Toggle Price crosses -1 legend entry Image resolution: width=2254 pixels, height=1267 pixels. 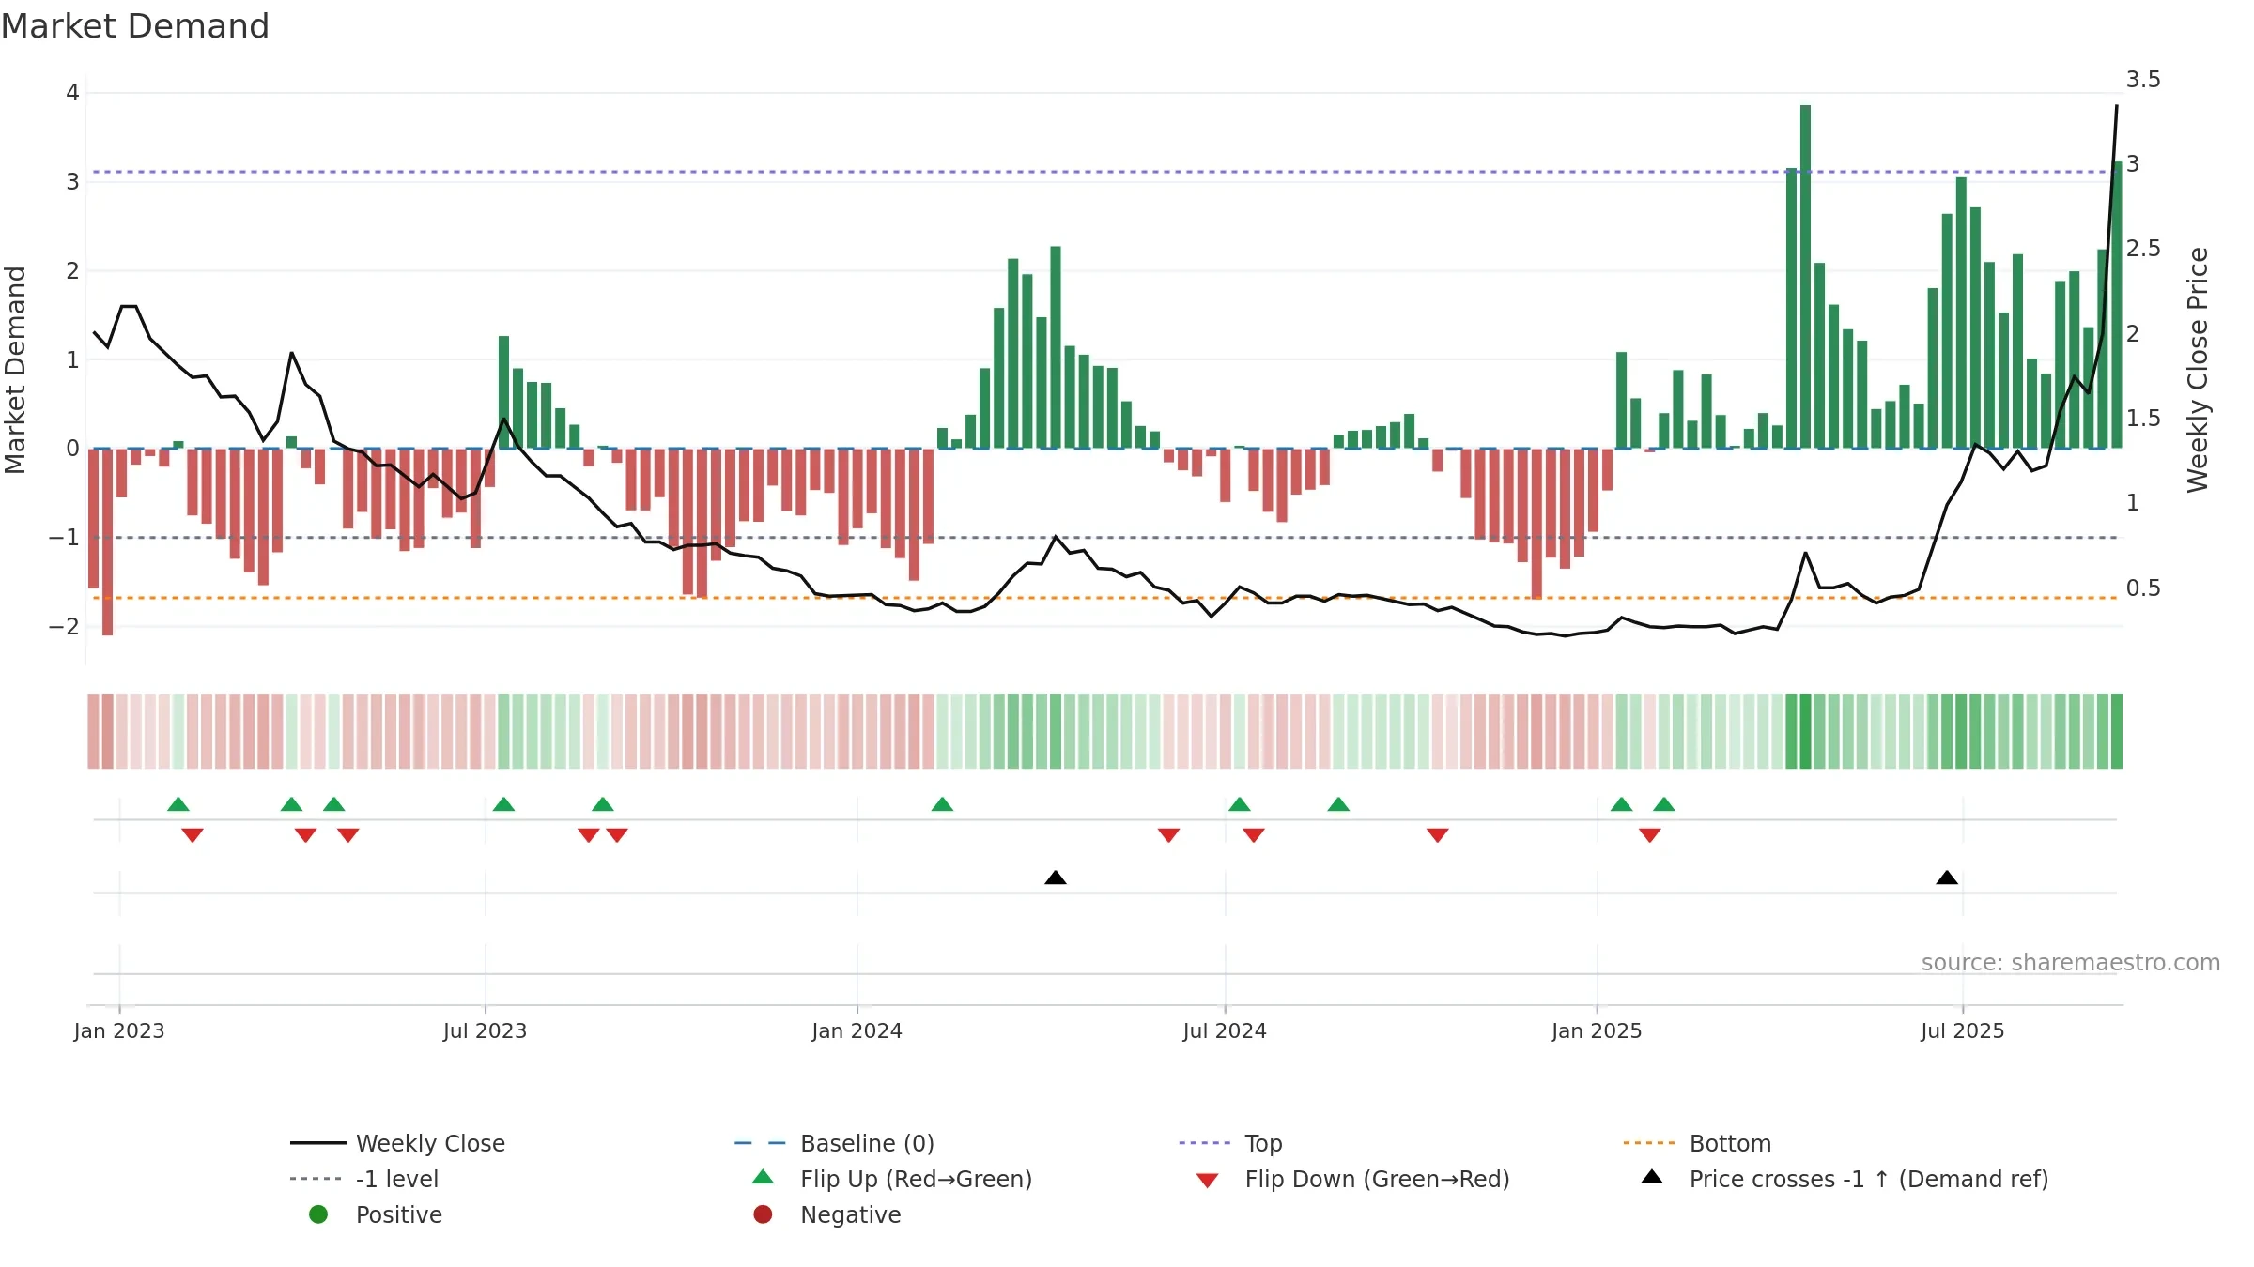click(1845, 1179)
